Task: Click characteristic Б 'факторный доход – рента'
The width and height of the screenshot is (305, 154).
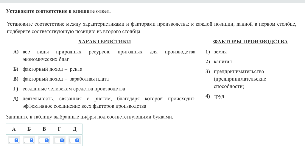Action: [x=52, y=69]
